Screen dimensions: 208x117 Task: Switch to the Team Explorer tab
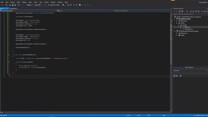pos(189,67)
